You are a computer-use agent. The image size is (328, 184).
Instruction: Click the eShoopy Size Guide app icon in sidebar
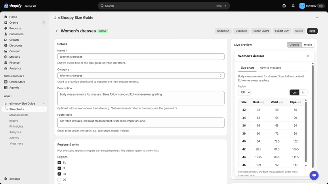[6, 103]
